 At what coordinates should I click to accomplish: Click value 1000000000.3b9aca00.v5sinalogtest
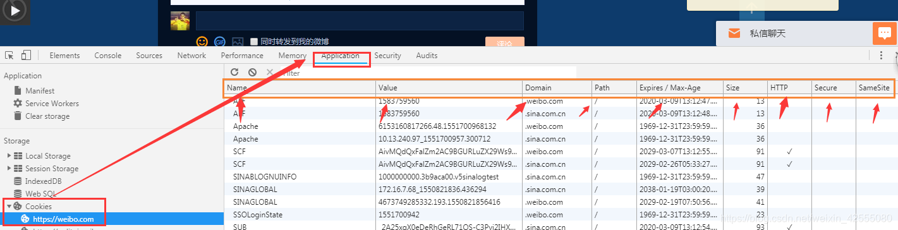[439, 177]
